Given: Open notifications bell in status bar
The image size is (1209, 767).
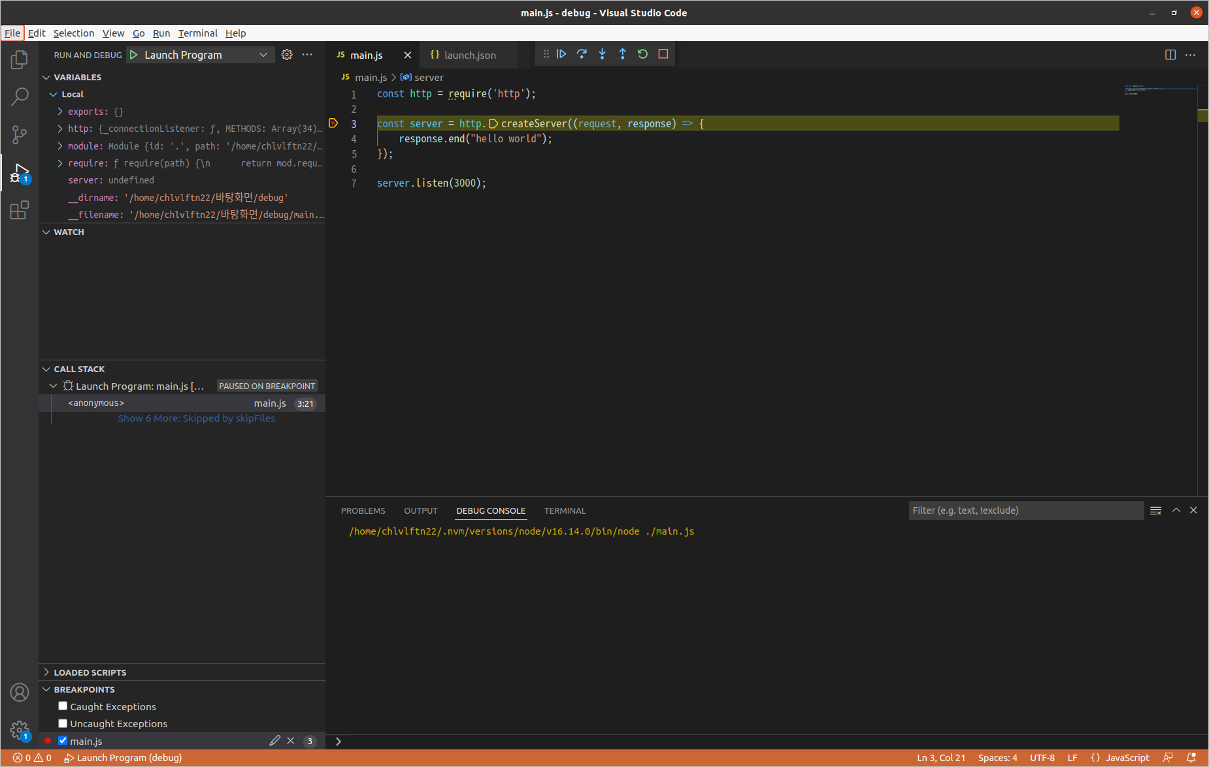Looking at the screenshot, I should click(1191, 758).
